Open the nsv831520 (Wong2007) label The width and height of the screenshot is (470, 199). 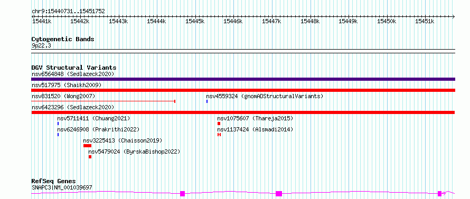point(63,96)
